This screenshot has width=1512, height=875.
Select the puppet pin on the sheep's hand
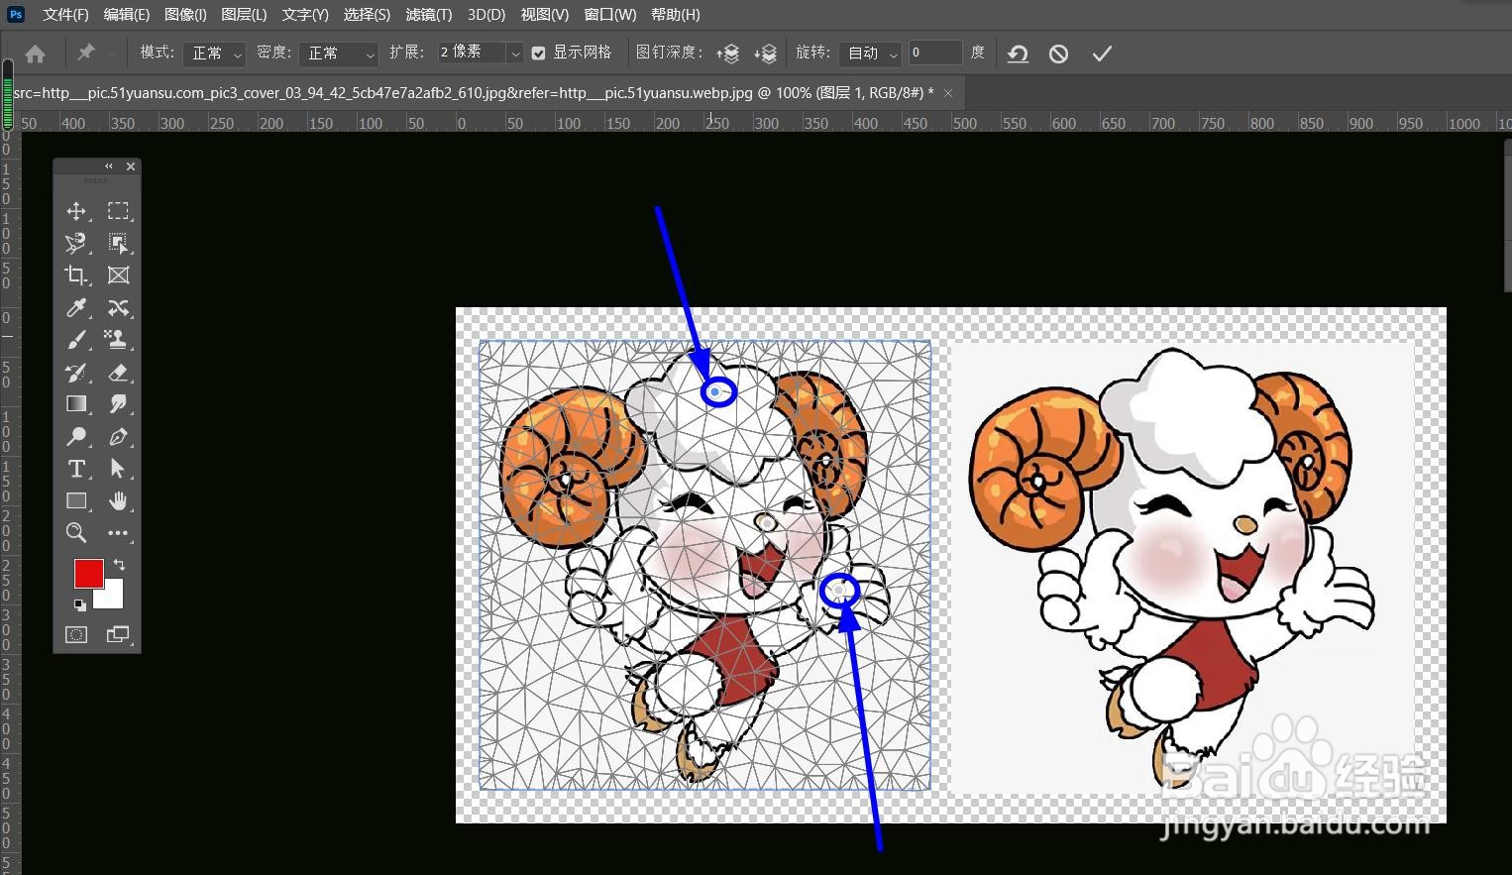pyautogui.click(x=839, y=591)
